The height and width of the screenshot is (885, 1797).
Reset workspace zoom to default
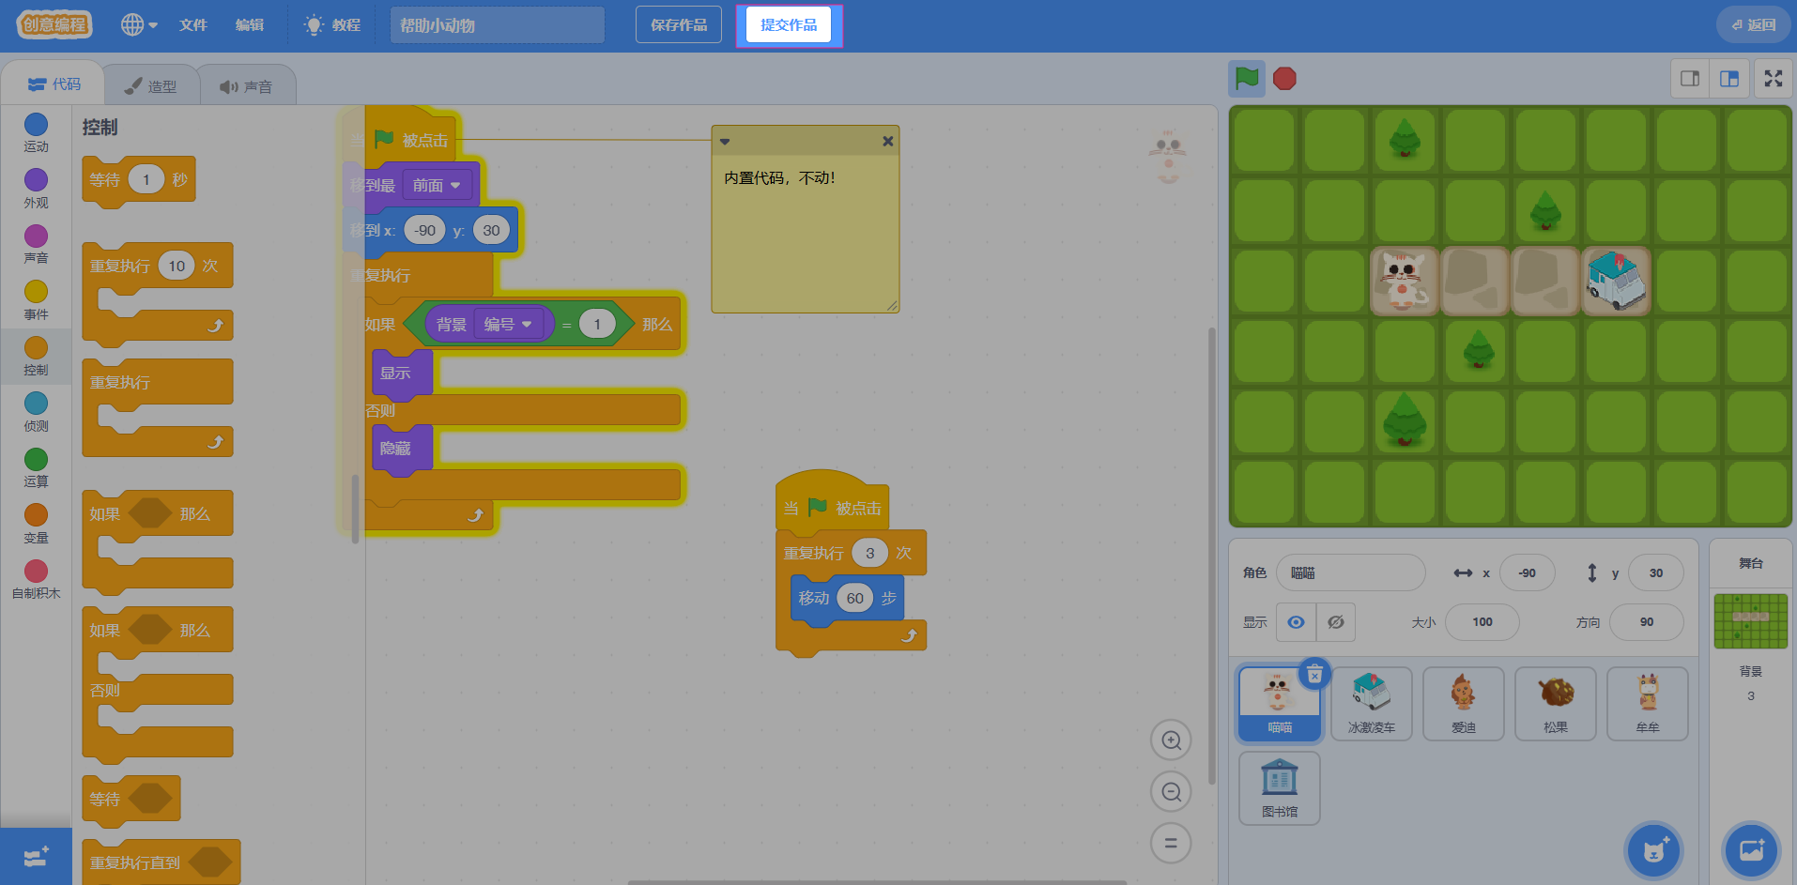coord(1171,843)
